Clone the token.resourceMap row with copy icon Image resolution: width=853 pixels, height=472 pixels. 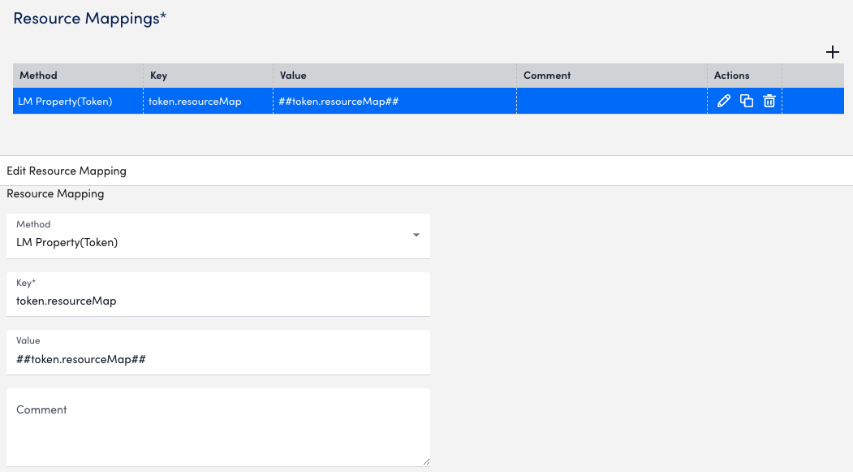tap(747, 102)
